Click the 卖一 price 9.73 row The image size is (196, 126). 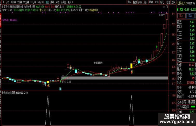tap(186, 39)
